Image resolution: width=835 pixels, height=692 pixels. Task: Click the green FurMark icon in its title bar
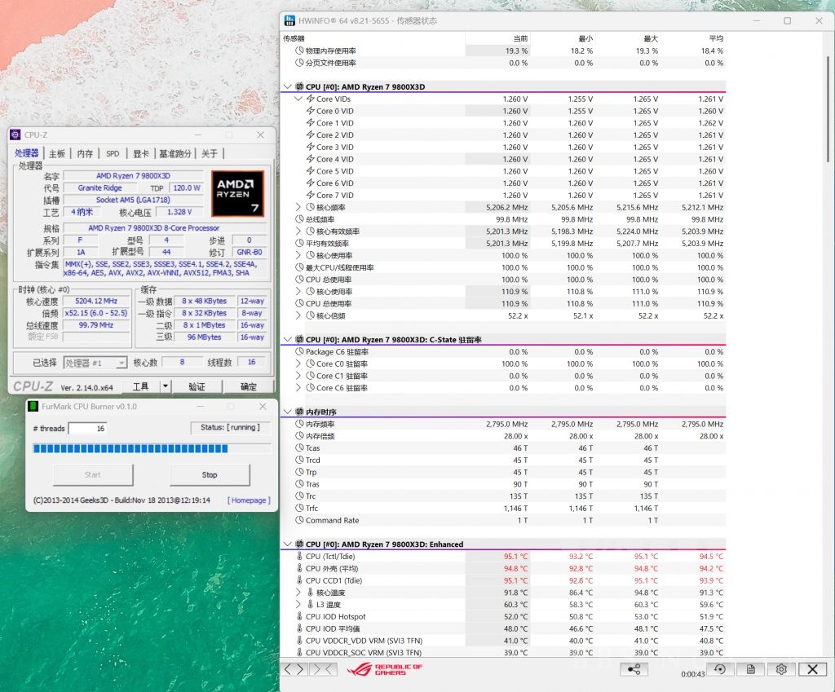click(32, 406)
